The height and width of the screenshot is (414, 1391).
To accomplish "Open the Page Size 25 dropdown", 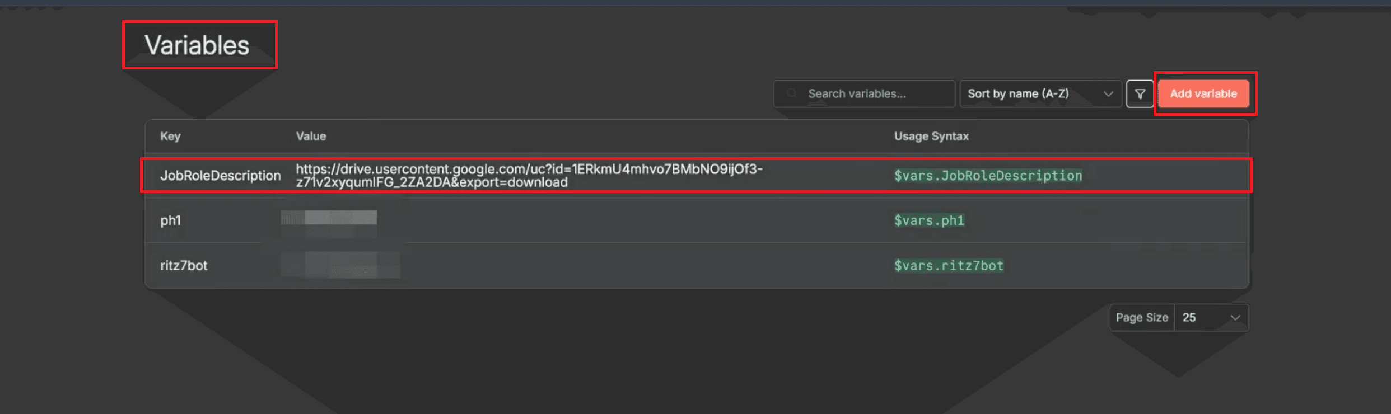I will 1211,318.
